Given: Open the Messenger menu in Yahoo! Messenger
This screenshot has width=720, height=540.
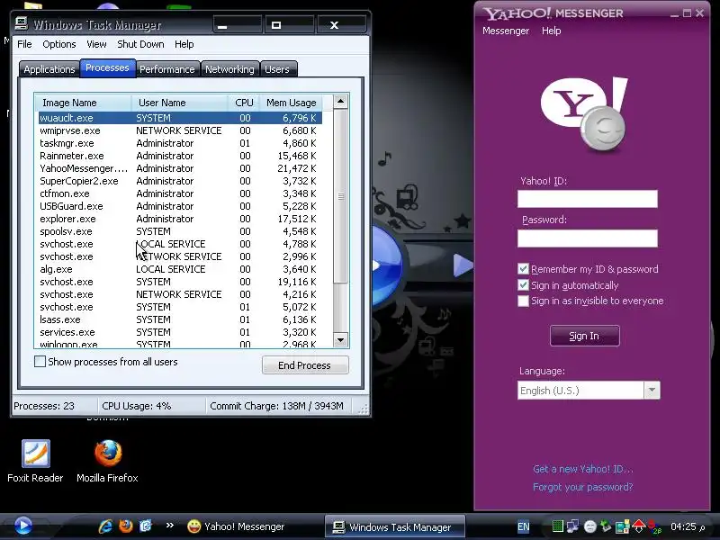Looking at the screenshot, I should (x=506, y=31).
